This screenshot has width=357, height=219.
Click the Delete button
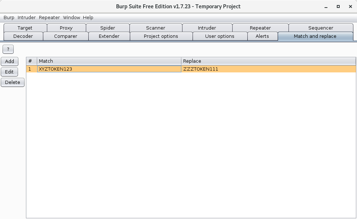[x=13, y=82]
